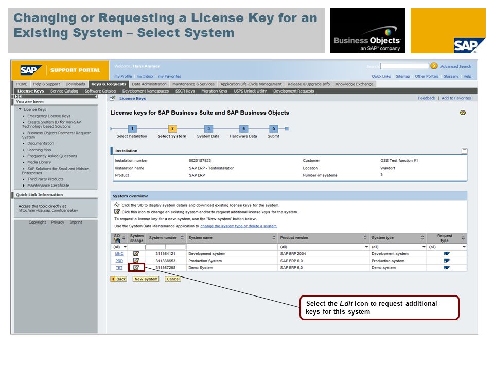494x370 pixels.
Task: Collapse the Installation panel with minus icon
Action: click(464, 151)
